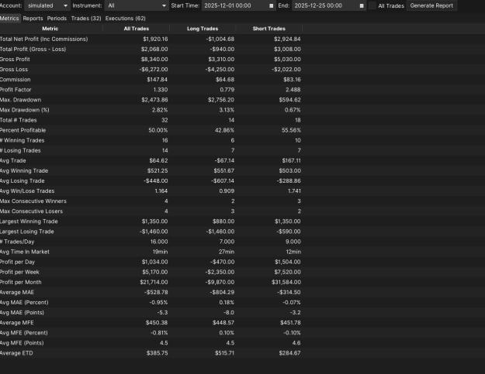Screen dimensions: 485x374
Task: Open the Start Time calendar picker icon
Action: 272,6
